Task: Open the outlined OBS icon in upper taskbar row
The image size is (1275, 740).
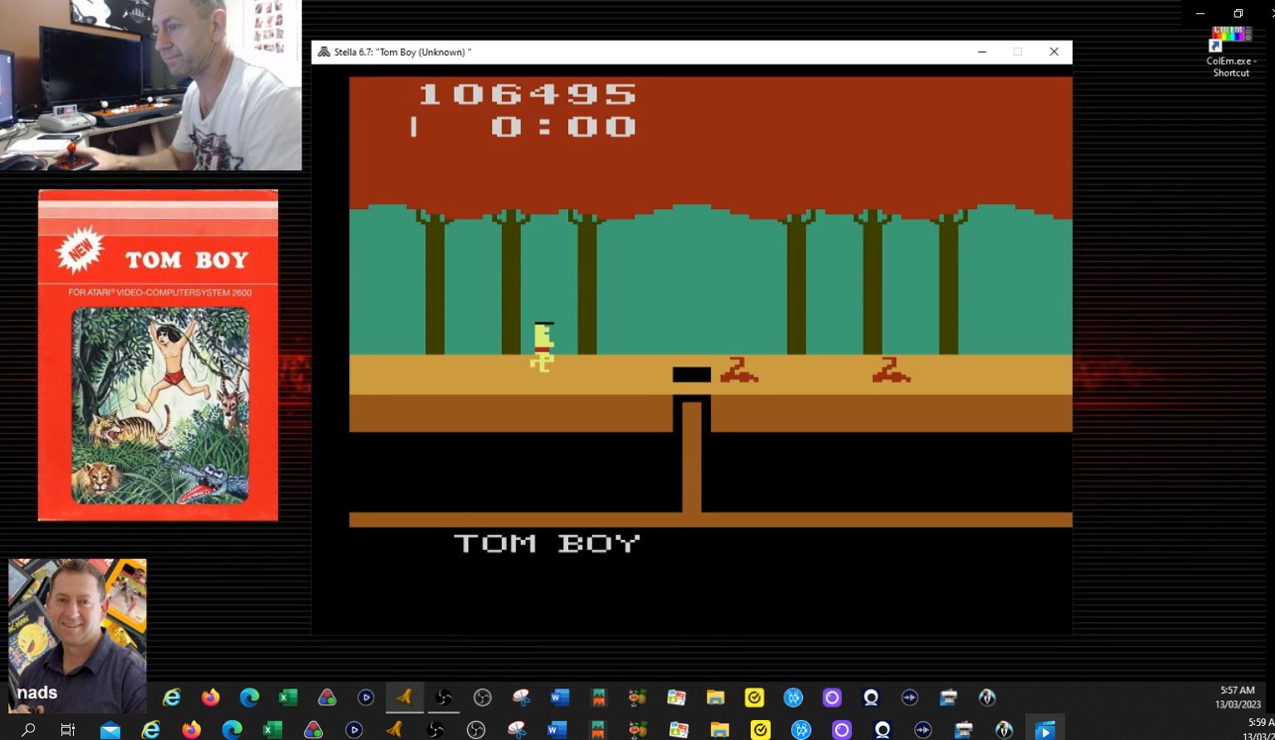Action: click(x=483, y=698)
